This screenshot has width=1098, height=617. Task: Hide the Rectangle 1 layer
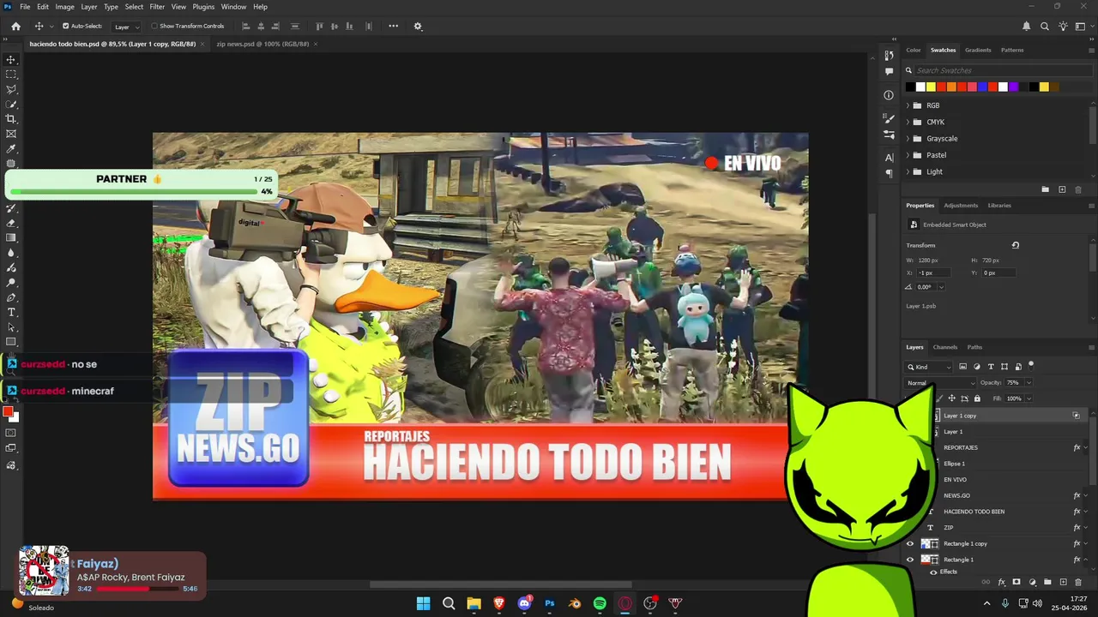910,560
